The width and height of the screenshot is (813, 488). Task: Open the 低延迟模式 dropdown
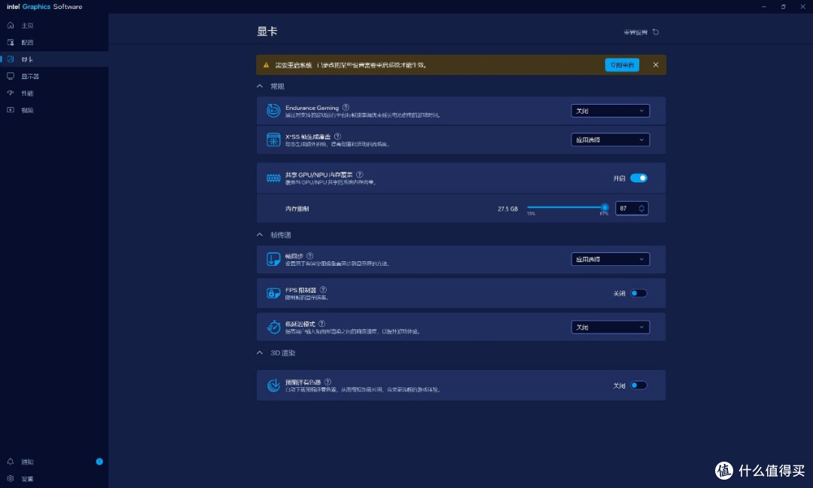coord(611,328)
